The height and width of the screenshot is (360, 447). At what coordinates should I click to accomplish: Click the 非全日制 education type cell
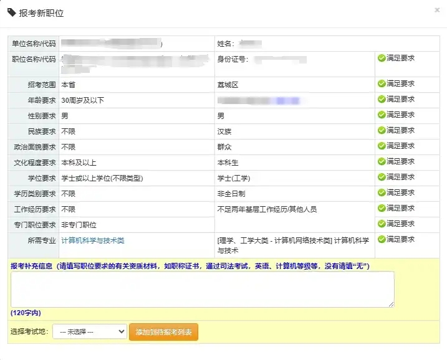294,194
